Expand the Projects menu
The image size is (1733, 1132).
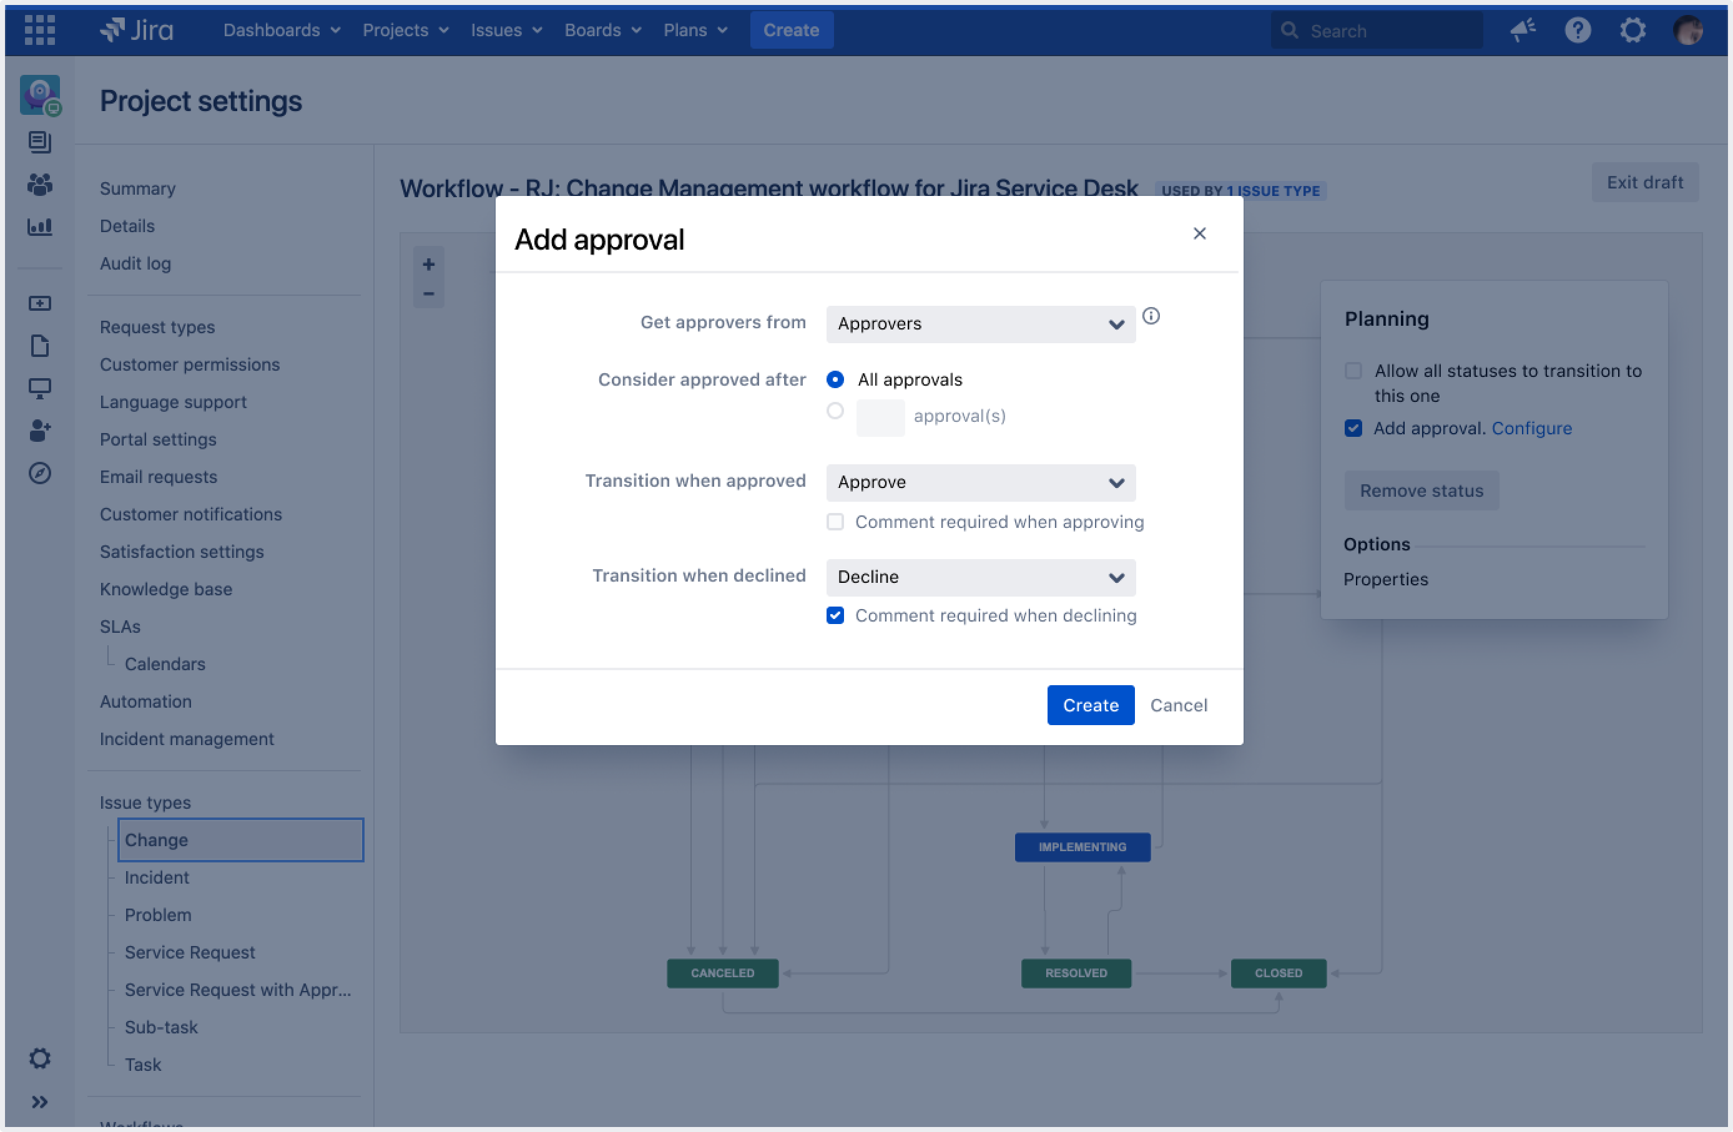405,30
